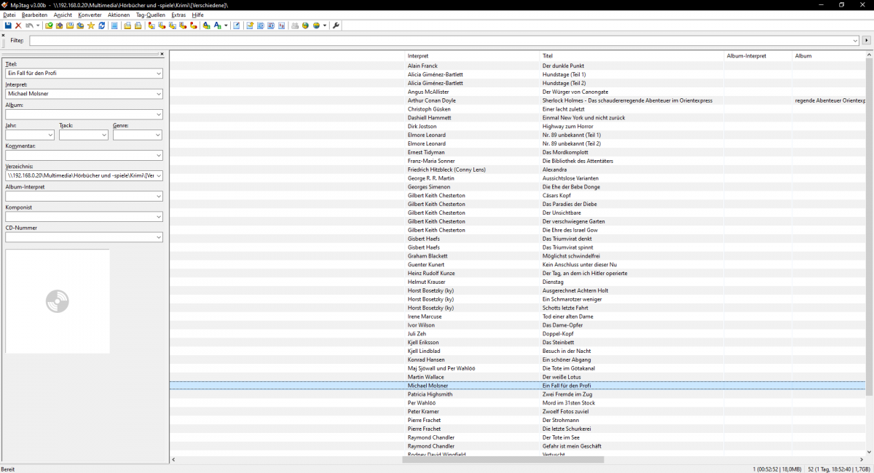This screenshot has width=874, height=473.
Task: Close the tag panel with small x
Action: pyautogui.click(x=162, y=54)
